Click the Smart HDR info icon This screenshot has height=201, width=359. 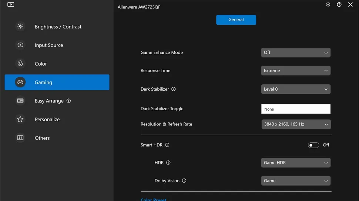pyautogui.click(x=167, y=145)
